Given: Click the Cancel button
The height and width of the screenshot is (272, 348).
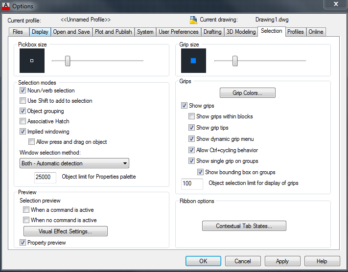Looking at the screenshot, I should 243,261.
